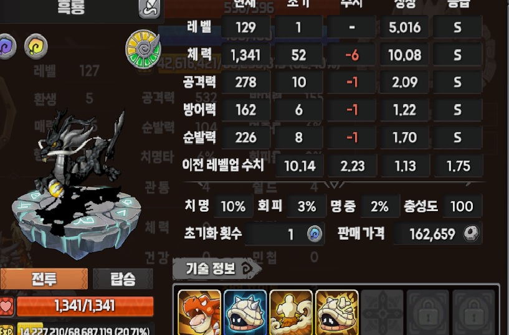Switch to the 전투 tab
The height and width of the screenshot is (335, 509).
click(44, 278)
